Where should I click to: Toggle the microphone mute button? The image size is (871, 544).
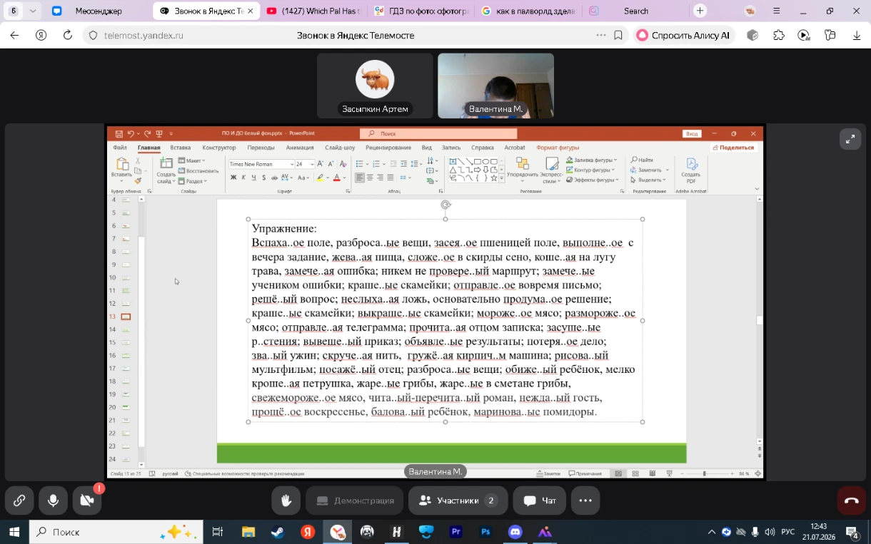tap(53, 501)
